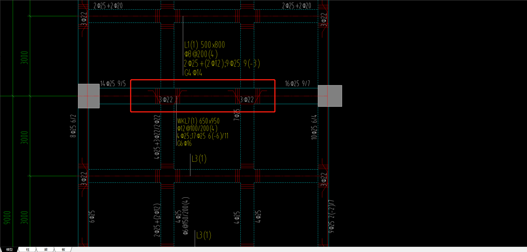Select the vertical 10Φ25 6/4 label
The height and width of the screenshot is (252, 527).
pyautogui.click(x=314, y=127)
